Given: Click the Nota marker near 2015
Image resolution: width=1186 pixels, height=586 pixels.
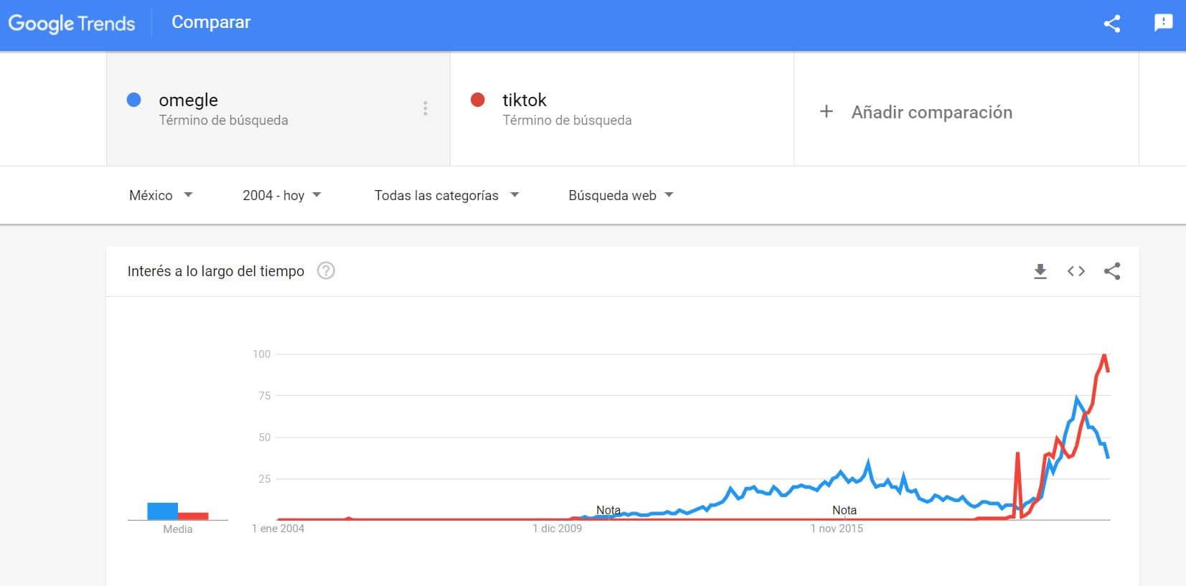Looking at the screenshot, I should coord(844,510).
